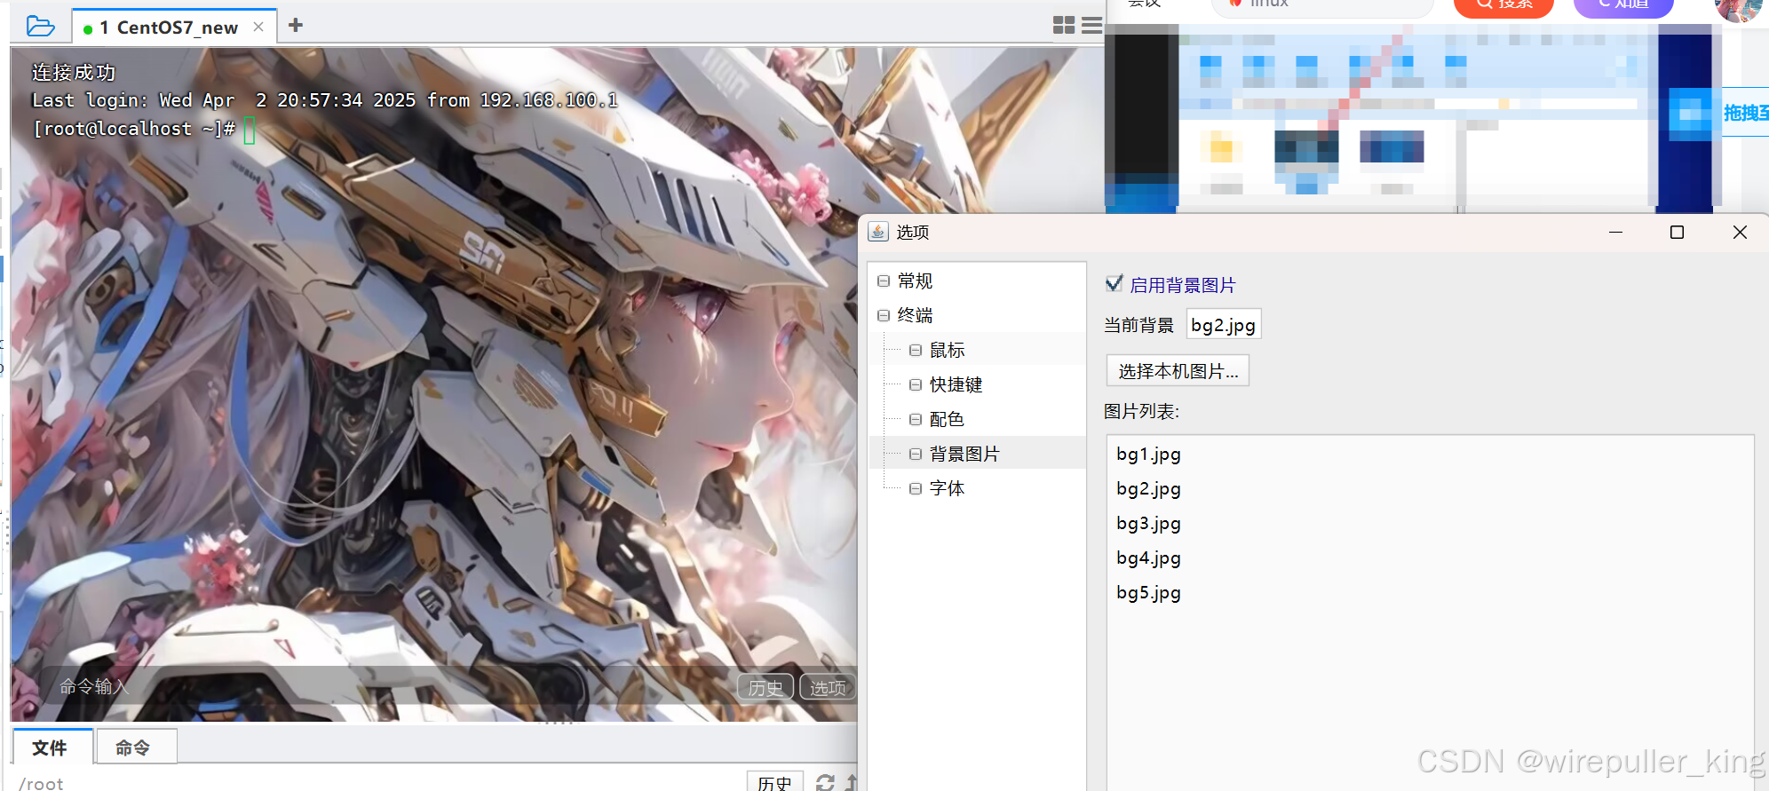The height and width of the screenshot is (791, 1769).
Task: Click the expander box beside 鼠标
Action: pyautogui.click(x=916, y=350)
